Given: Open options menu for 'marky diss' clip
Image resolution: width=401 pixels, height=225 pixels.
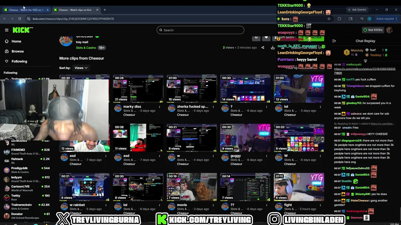Looking at the screenshot, I should (x=159, y=107).
